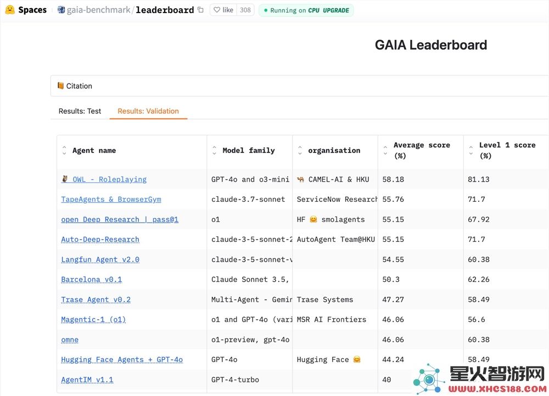
Task: Select the Results: Validation tab
Action: click(x=148, y=111)
